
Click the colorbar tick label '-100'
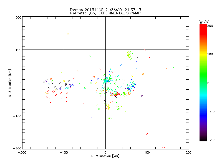pos(211,112)
